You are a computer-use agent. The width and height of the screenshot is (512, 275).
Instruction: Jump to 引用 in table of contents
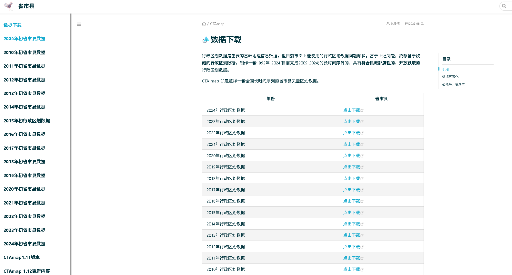tap(445, 69)
